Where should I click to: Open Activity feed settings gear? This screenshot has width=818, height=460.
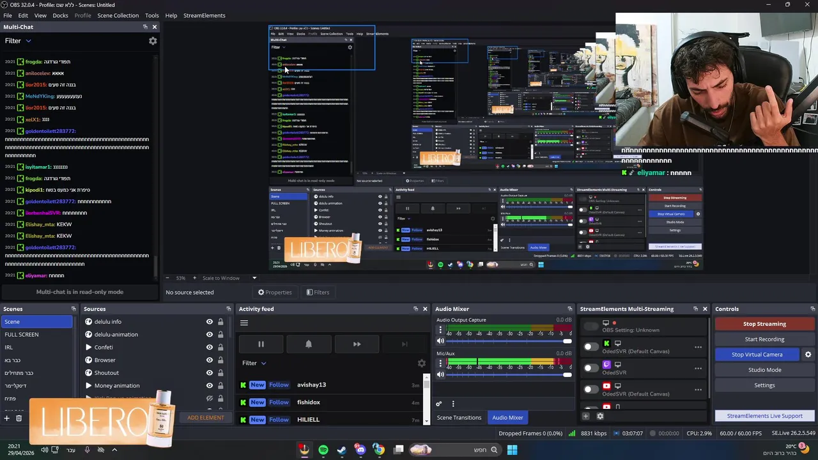pyautogui.click(x=422, y=363)
